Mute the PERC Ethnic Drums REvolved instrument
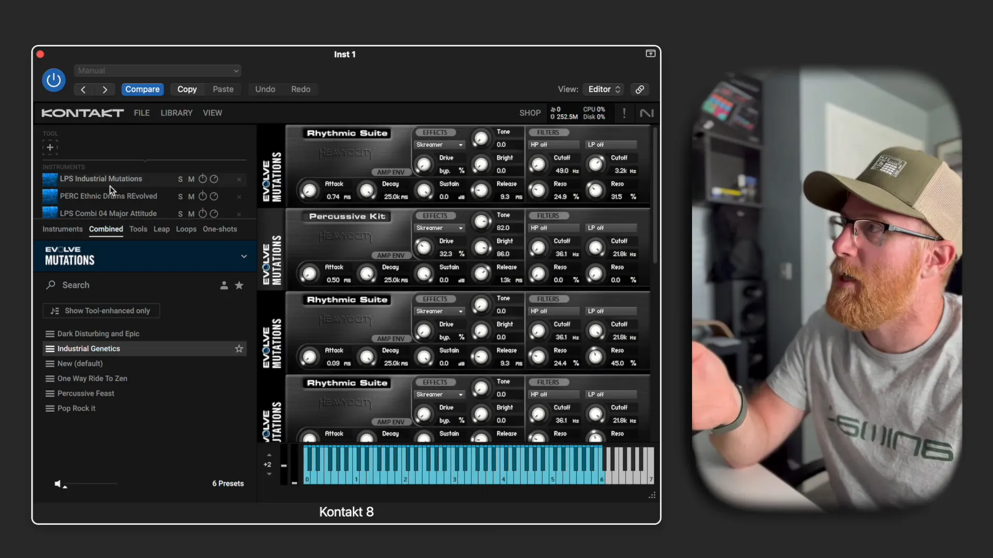Screen dimensions: 993x558 tap(191, 197)
